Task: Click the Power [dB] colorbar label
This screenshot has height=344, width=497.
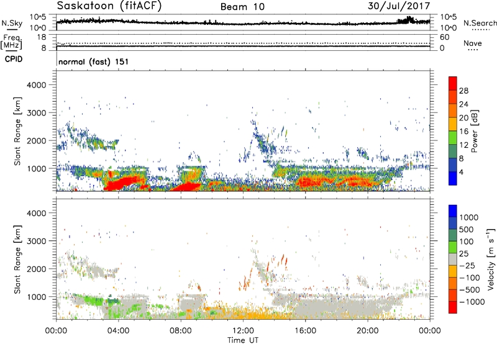Action: (474, 131)
